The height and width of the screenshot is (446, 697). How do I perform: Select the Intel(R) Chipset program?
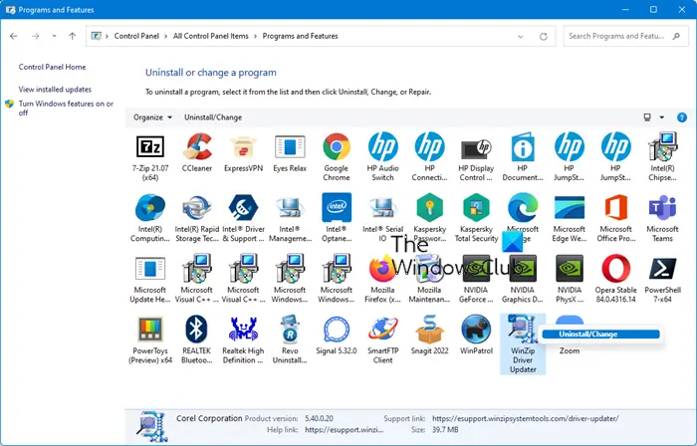662,157
